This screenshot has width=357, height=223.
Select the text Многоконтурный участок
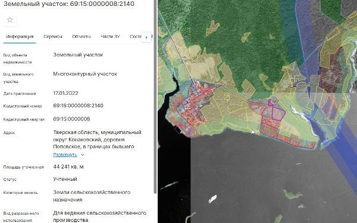coord(85,74)
